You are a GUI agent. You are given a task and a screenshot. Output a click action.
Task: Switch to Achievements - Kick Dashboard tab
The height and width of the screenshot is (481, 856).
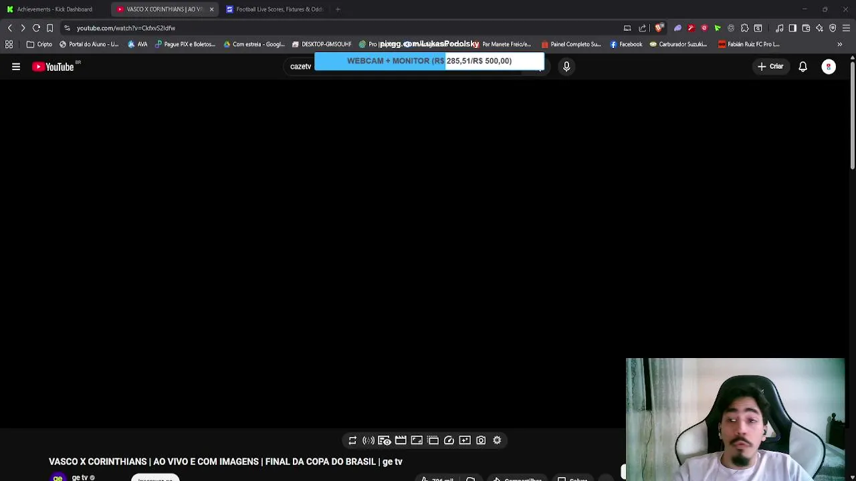[x=55, y=9]
